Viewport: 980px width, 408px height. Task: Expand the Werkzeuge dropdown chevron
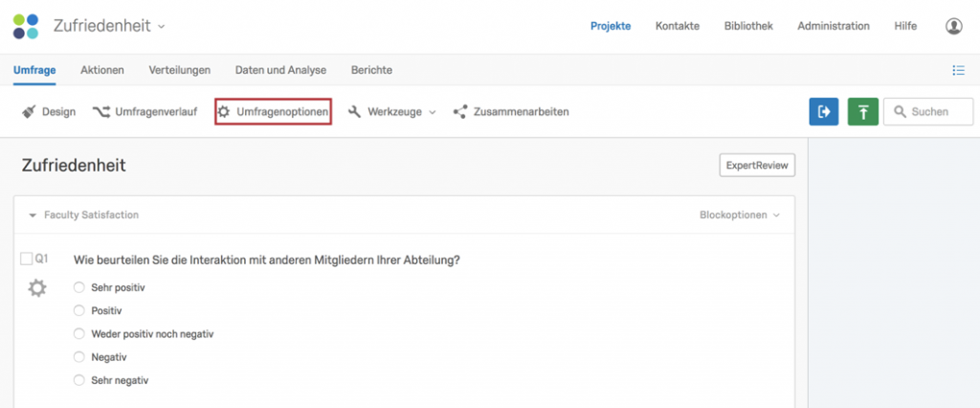[x=432, y=113]
